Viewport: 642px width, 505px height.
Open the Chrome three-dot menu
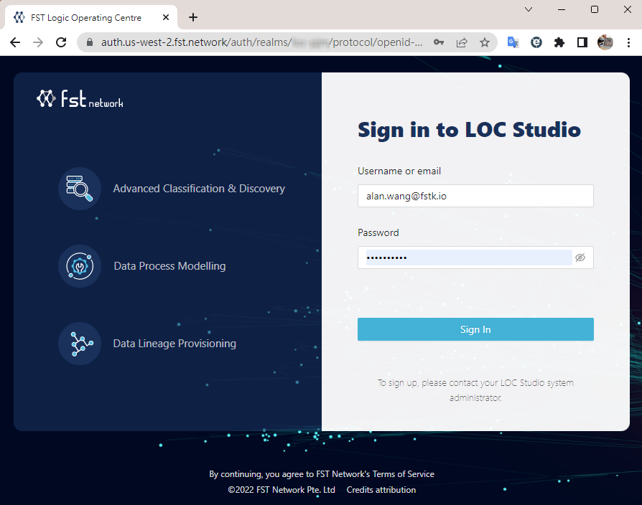click(x=628, y=42)
